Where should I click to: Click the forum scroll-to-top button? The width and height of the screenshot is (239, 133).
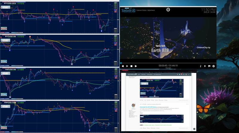(194, 129)
